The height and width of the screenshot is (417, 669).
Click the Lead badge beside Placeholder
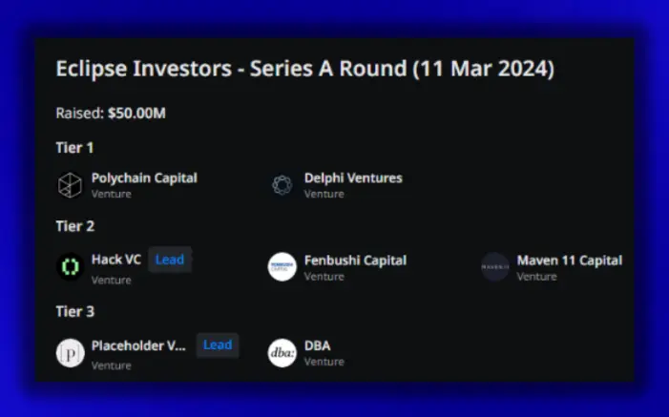pos(218,345)
